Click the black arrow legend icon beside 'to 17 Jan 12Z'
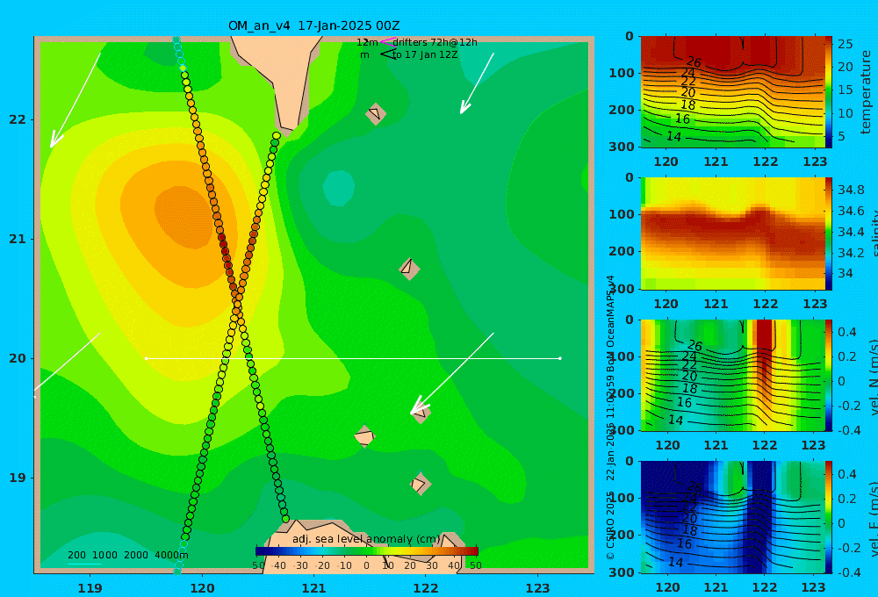Screen dimensions: 878x597 (x=388, y=54)
